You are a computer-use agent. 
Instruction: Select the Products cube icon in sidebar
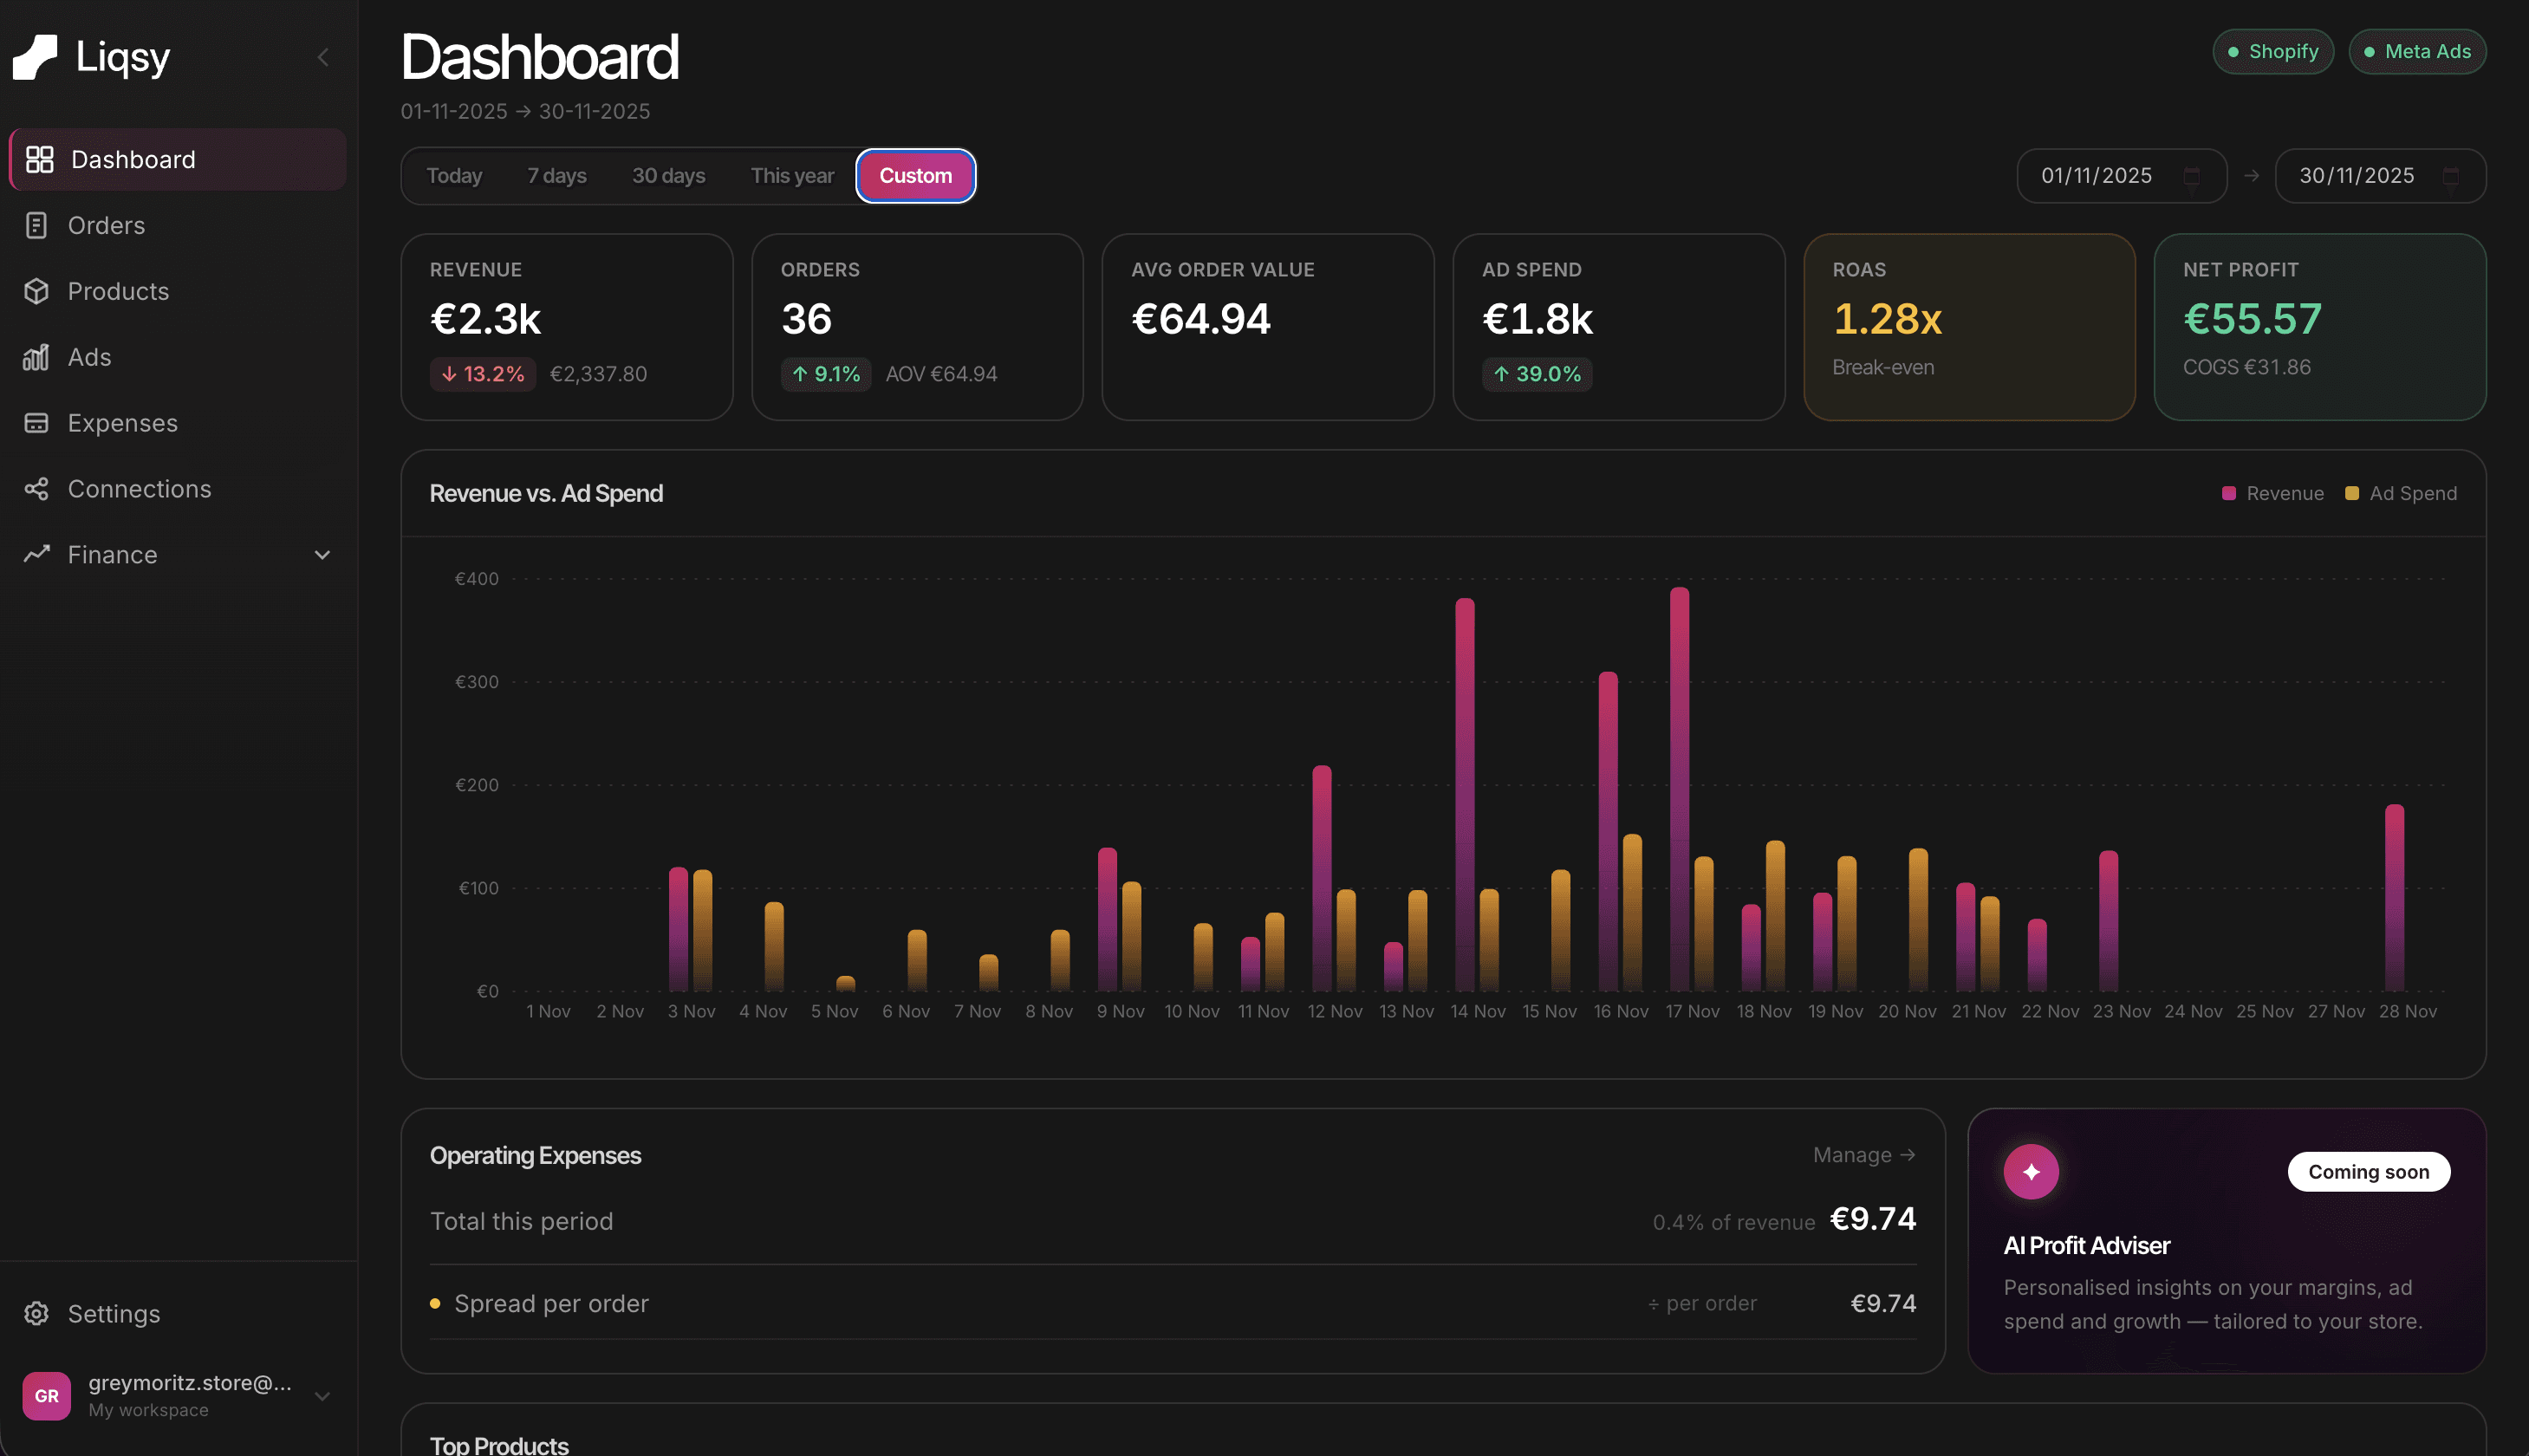click(x=36, y=291)
